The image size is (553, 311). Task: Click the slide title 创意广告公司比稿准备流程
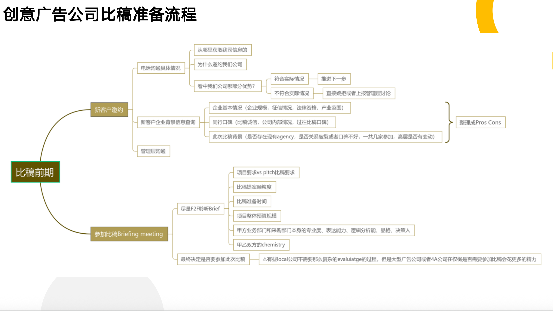pos(100,14)
